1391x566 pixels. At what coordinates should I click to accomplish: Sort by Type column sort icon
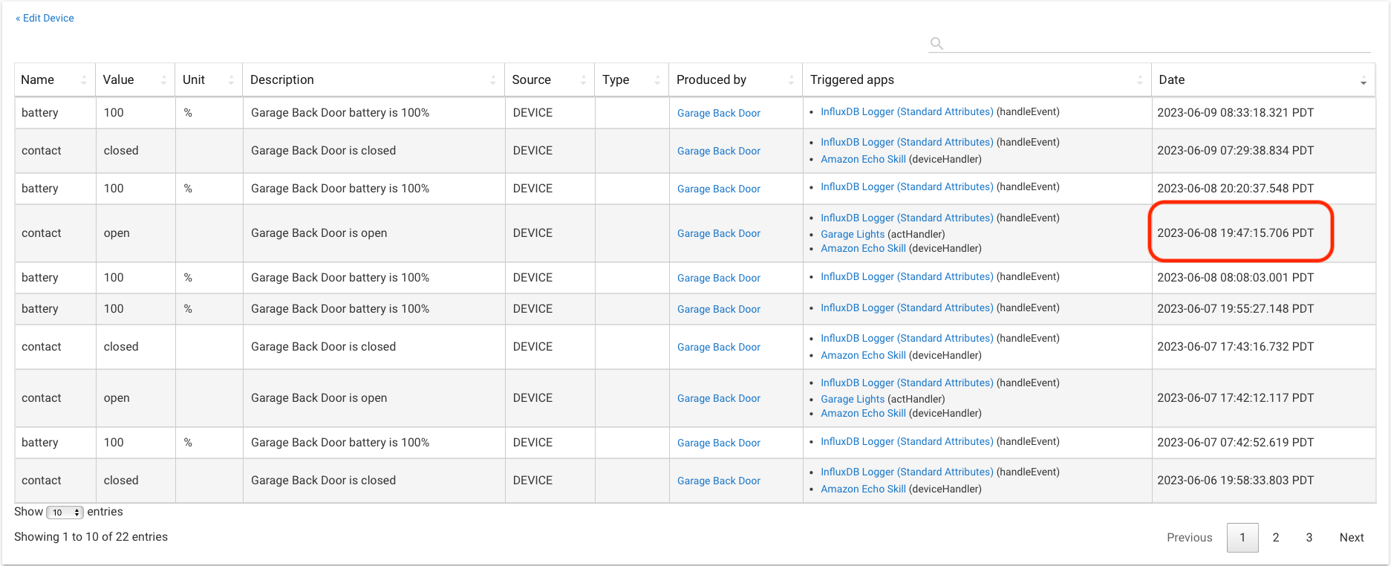click(x=657, y=80)
